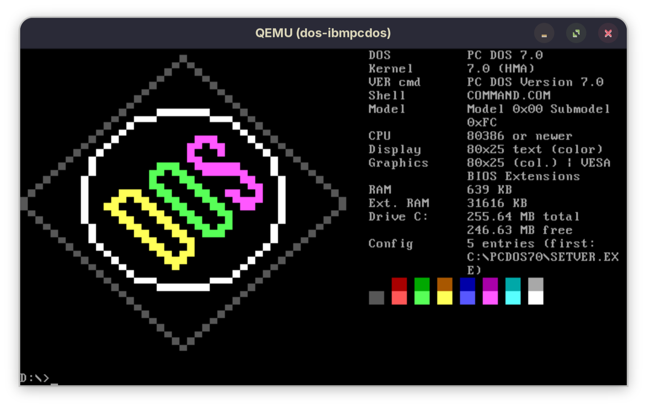
Task: Pick the bright red color block
Action: point(399,298)
